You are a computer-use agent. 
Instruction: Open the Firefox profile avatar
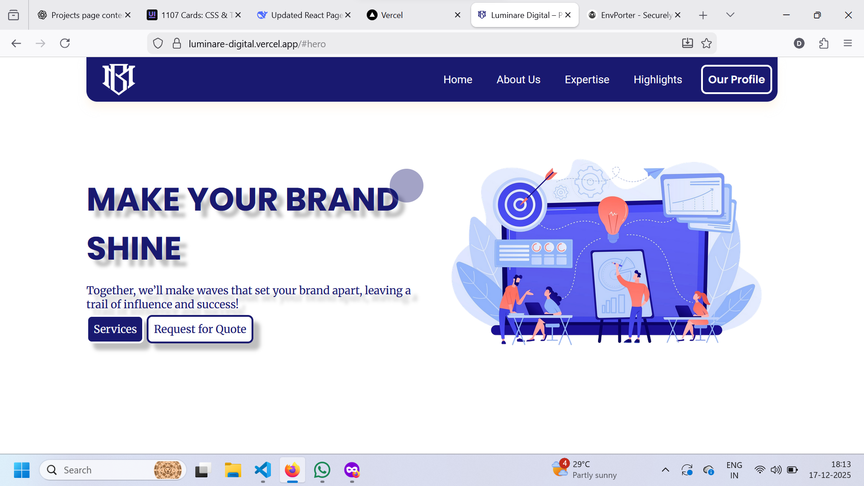click(x=799, y=43)
